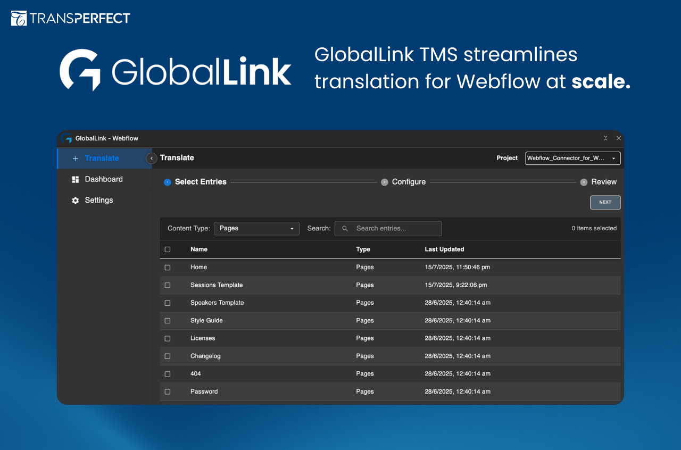The width and height of the screenshot is (681, 450).
Task: Click the Select Entries step circle
Action: (168, 182)
